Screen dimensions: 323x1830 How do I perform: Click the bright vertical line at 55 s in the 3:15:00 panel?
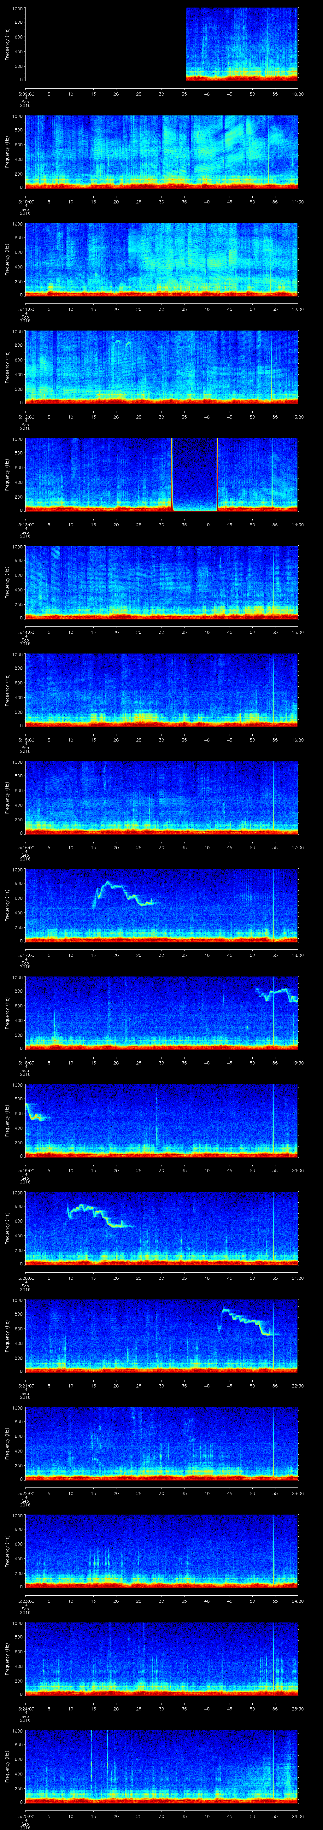tap(273, 690)
